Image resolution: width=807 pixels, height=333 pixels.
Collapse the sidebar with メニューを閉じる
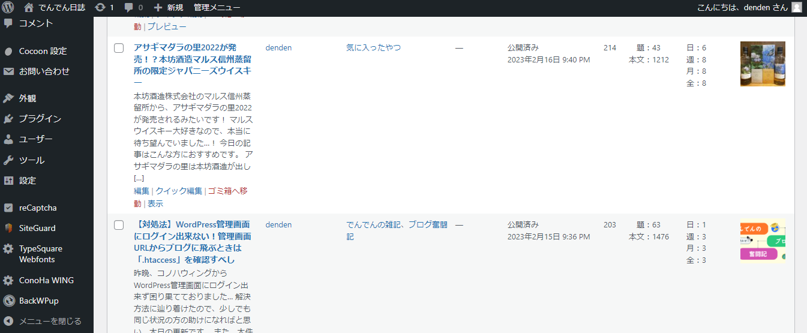(x=42, y=321)
